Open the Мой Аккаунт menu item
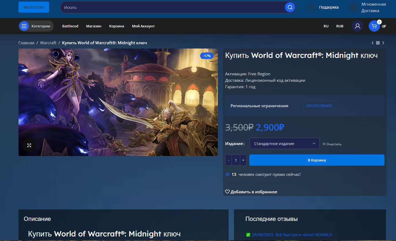 coord(143,26)
